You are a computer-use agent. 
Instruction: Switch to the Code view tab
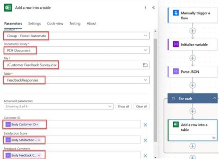click(55, 24)
